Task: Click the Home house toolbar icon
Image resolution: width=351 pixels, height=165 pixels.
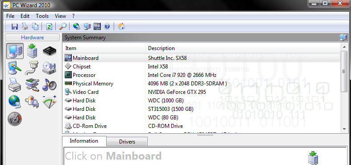Action: click(121, 26)
